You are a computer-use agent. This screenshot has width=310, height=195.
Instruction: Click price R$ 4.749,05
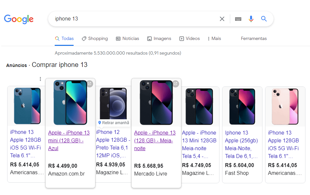197,165
